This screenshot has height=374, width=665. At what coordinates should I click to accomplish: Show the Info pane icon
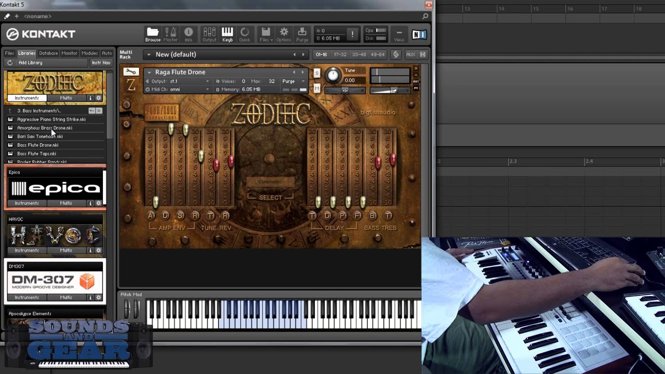(x=189, y=34)
